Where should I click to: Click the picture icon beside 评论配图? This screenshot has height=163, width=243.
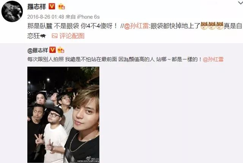[x=55, y=36]
